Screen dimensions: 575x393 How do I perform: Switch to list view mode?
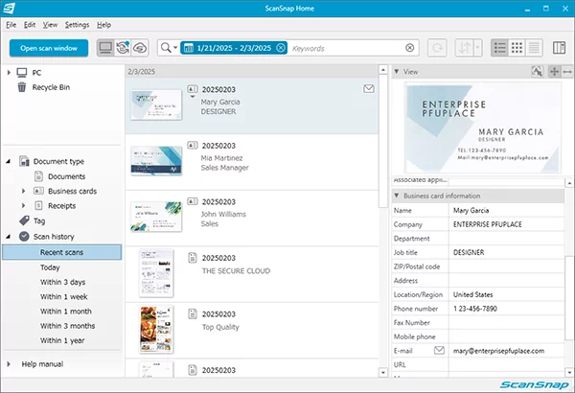500,47
